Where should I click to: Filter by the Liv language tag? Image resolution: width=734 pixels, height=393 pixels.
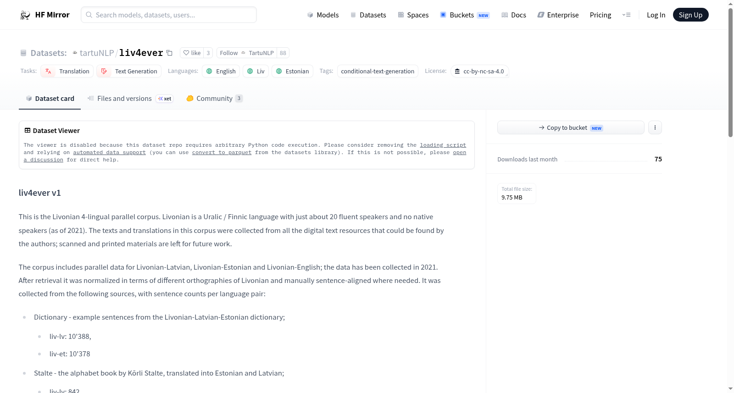[x=256, y=71]
